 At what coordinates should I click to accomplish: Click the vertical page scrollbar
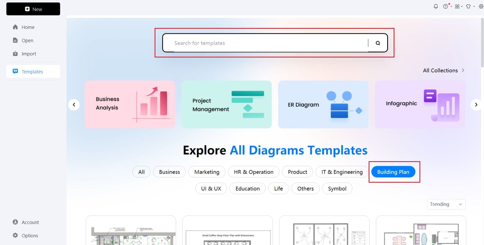point(482,42)
